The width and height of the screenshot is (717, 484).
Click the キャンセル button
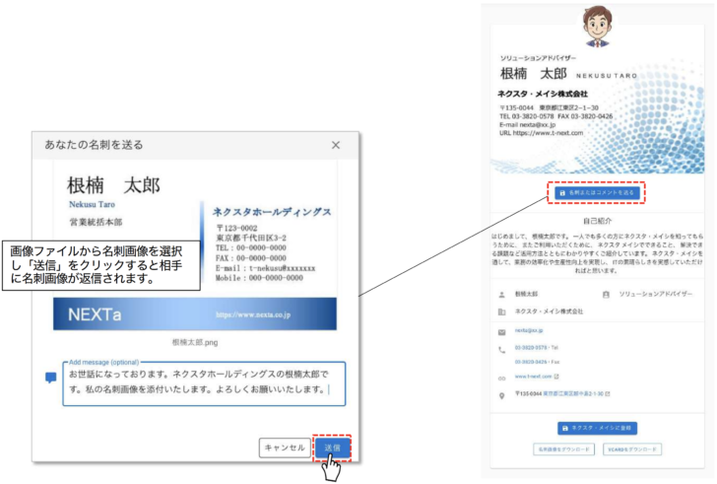[285, 448]
